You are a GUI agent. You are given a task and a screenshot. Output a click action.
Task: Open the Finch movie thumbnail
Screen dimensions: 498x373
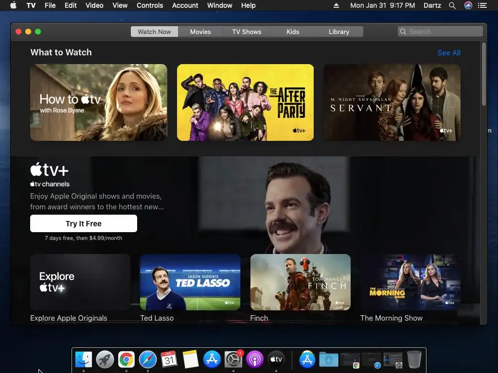(x=301, y=282)
